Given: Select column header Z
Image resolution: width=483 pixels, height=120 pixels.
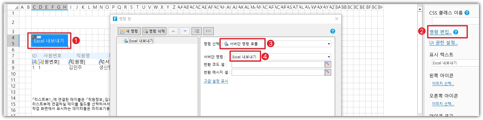Looking at the screenshot, I should 174,7.
